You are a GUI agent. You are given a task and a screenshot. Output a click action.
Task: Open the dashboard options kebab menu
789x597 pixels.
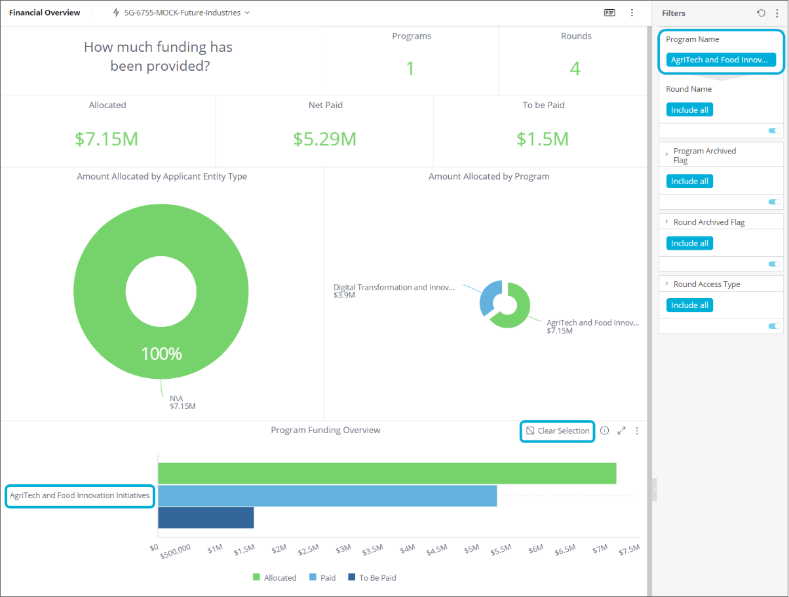pyautogui.click(x=632, y=12)
